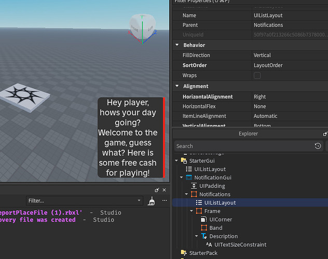Select the HorizontalAlignment property label
The width and height of the screenshot is (328, 259).
coord(208,97)
